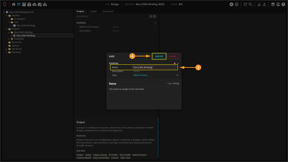
Task: Open the cloud upload icon in toolbar
Action: coord(34,4)
